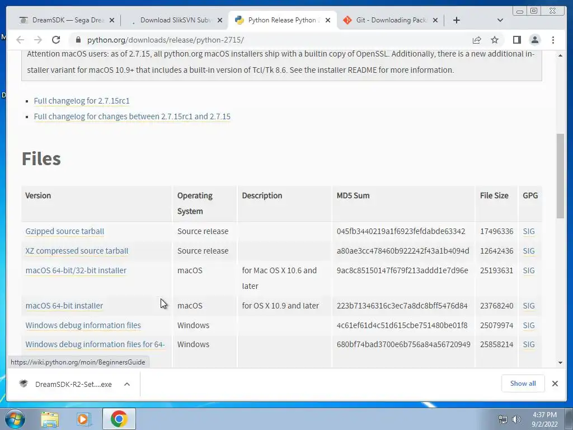The width and height of the screenshot is (573, 430).
Task: Open Chrome side panel
Action: pyautogui.click(x=516, y=40)
